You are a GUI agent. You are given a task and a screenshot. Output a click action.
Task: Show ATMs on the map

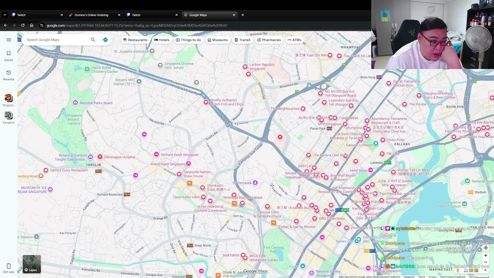pos(294,40)
